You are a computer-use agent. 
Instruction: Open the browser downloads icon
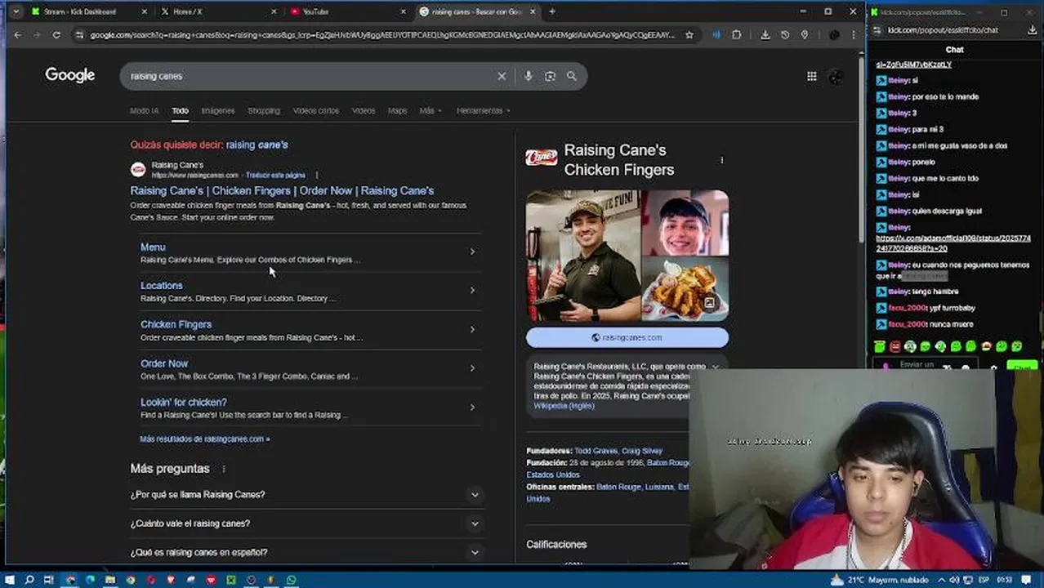765,34
